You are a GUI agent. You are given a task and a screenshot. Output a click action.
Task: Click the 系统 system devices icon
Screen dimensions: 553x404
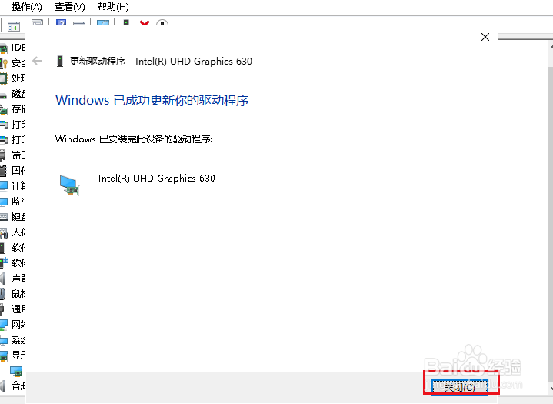(4, 340)
